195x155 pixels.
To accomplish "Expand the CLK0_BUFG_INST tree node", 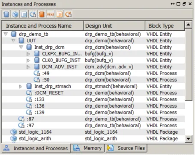I will pyautogui.click(x=28, y=60).
